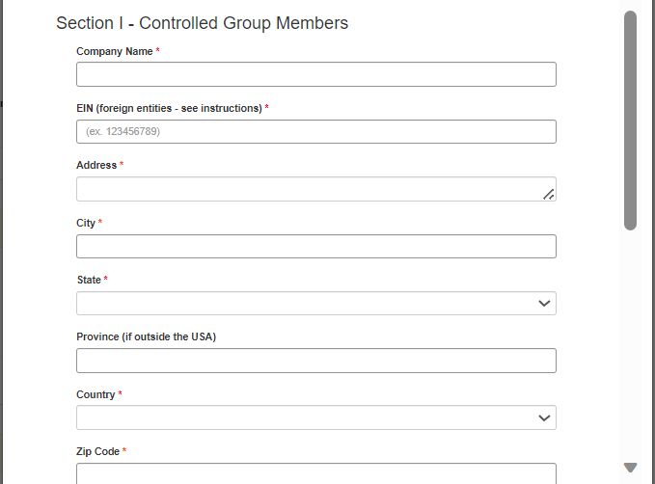Focus the EIN field with example placeholder

315,131
